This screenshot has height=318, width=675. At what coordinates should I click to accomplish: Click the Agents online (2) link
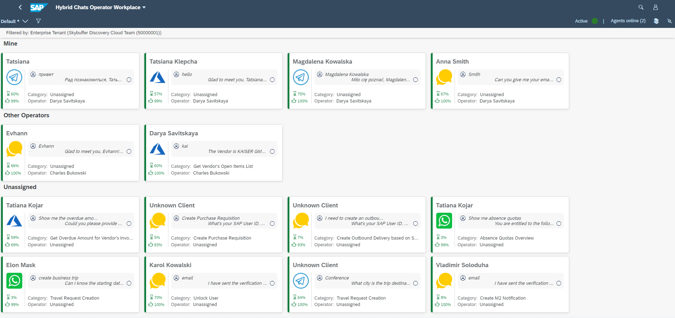[628, 21]
